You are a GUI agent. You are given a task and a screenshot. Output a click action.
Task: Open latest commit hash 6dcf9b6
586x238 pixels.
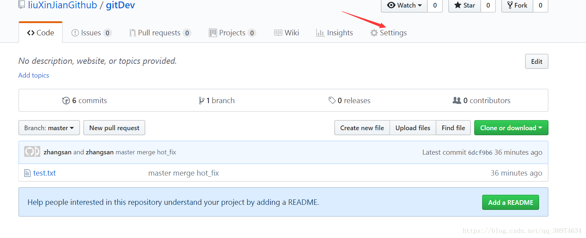[480, 153]
